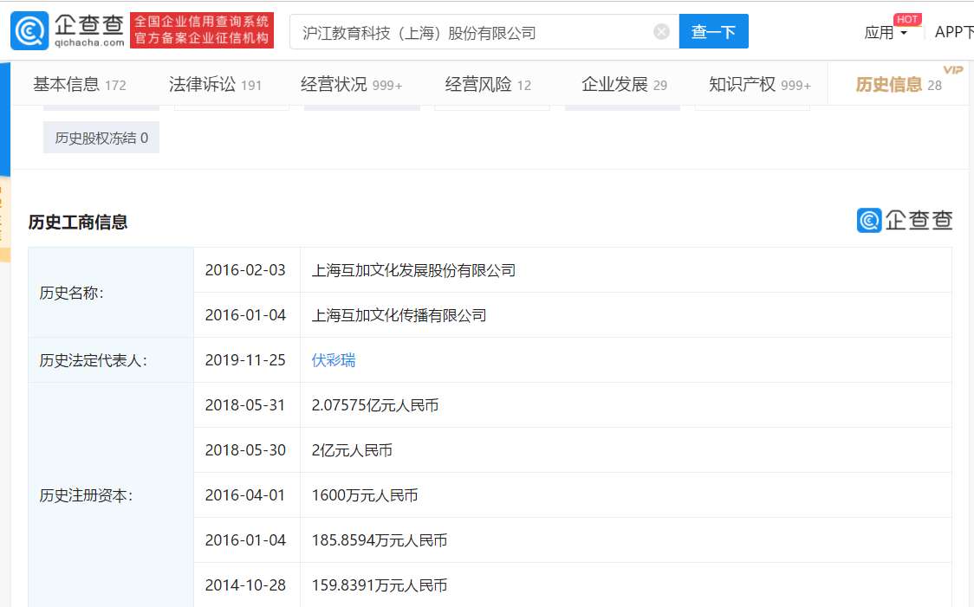Go to the 经营风险 tab
Viewport: 974px width, 607px height.
pyautogui.click(x=488, y=84)
